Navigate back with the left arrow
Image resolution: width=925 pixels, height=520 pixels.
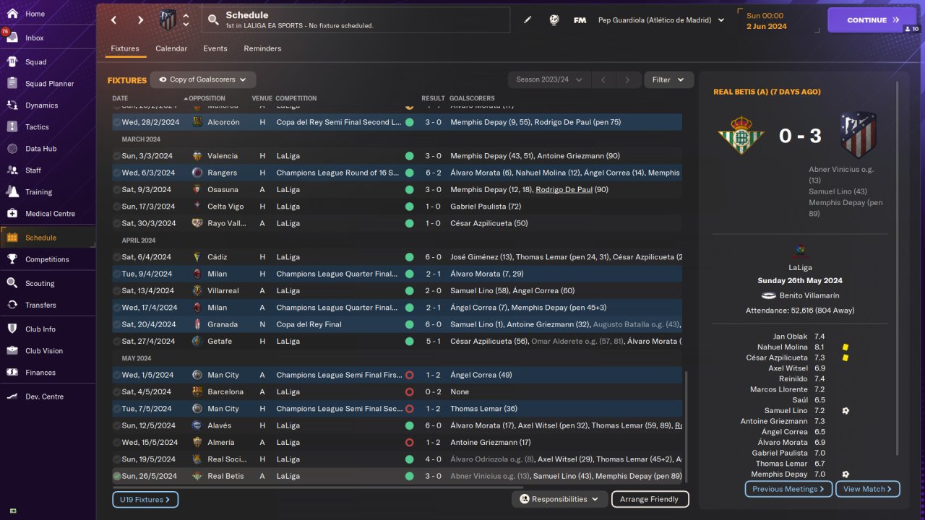coord(113,20)
